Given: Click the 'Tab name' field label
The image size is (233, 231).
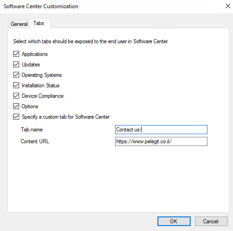Looking at the screenshot, I should [x=32, y=130].
